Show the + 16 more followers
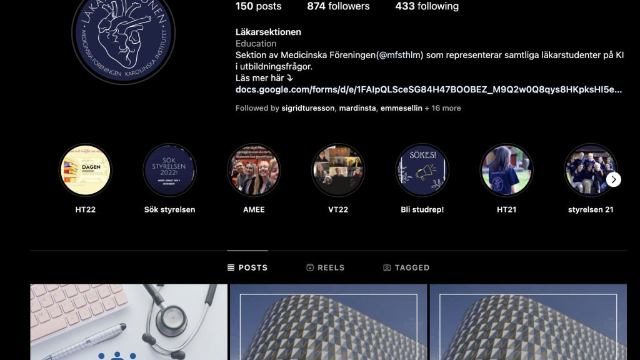Screen dimensions: 640x360 (x=442, y=108)
